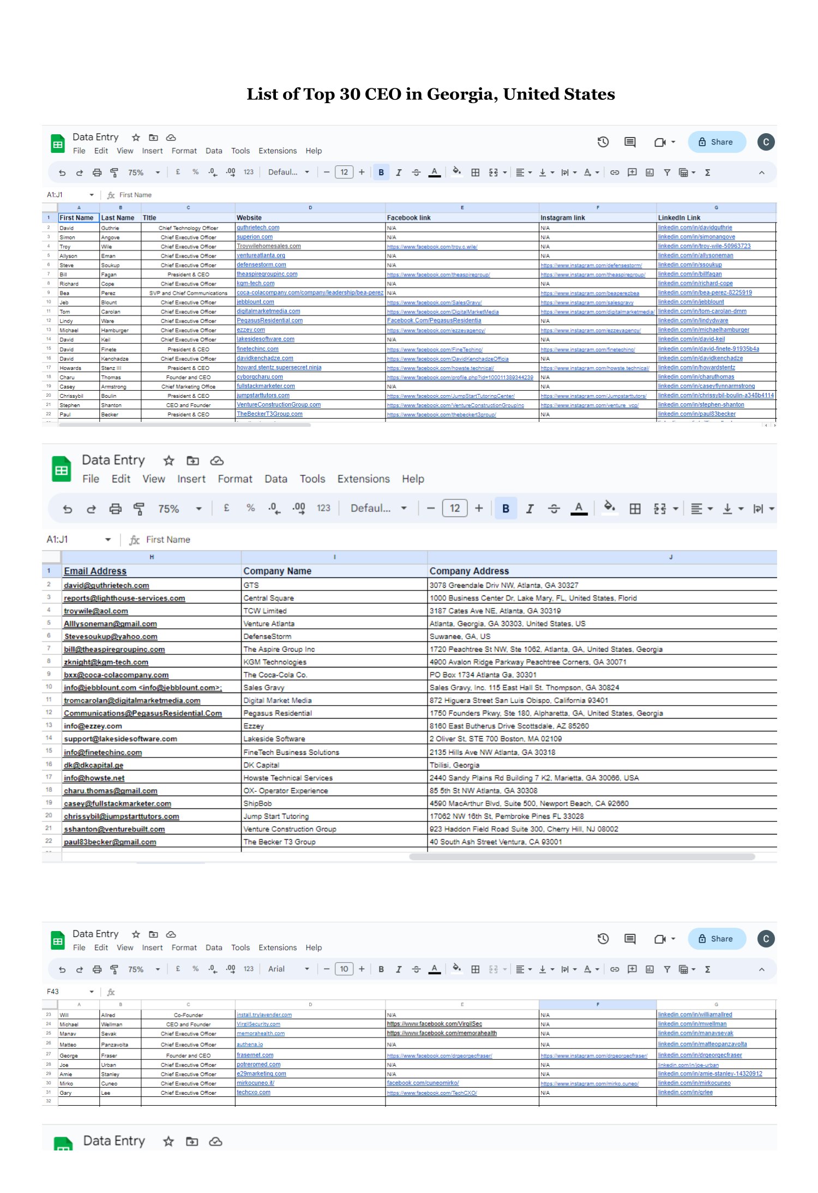Screen dimensions: 818x1193
Task: Open the horizontal align dropdown in the middle enlarged toolbar
Action: pyautogui.click(x=702, y=509)
